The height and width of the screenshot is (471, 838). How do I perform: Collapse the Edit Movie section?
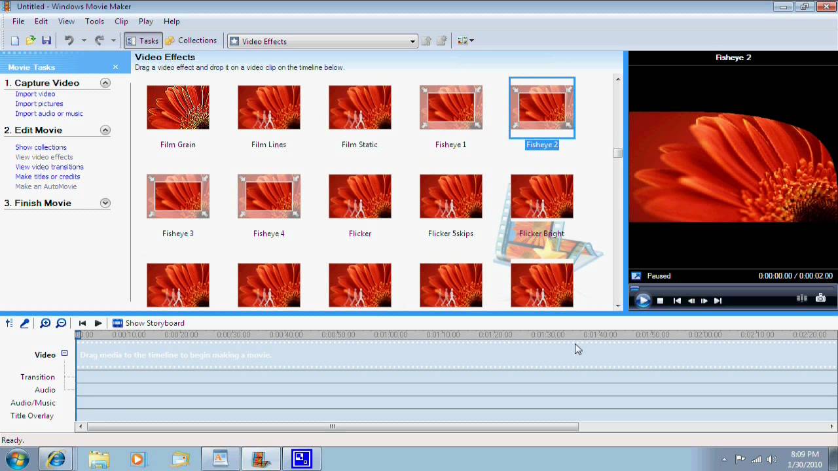(x=105, y=130)
